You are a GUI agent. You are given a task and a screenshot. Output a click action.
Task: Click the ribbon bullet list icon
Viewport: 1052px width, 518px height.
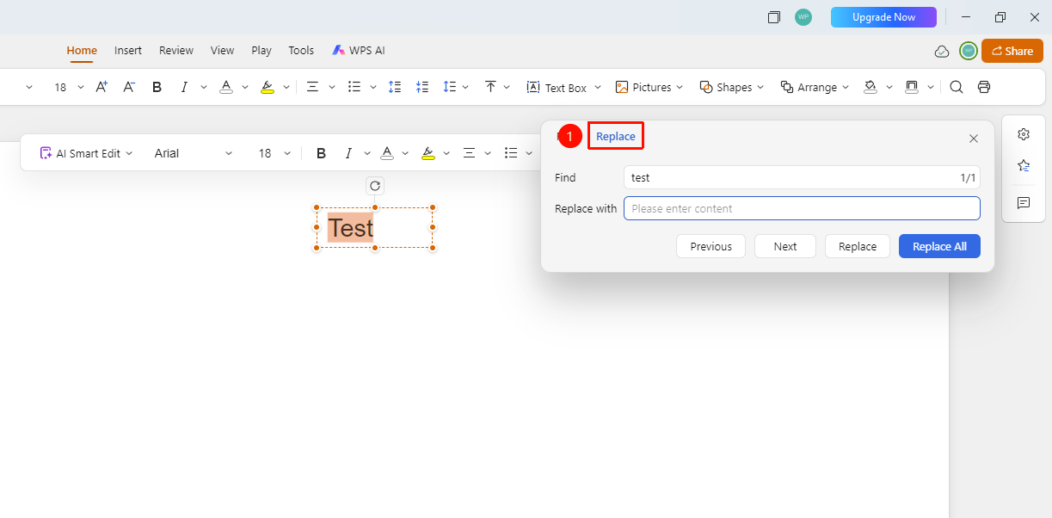coord(354,87)
